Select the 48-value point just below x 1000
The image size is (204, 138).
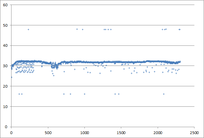coord(82,30)
